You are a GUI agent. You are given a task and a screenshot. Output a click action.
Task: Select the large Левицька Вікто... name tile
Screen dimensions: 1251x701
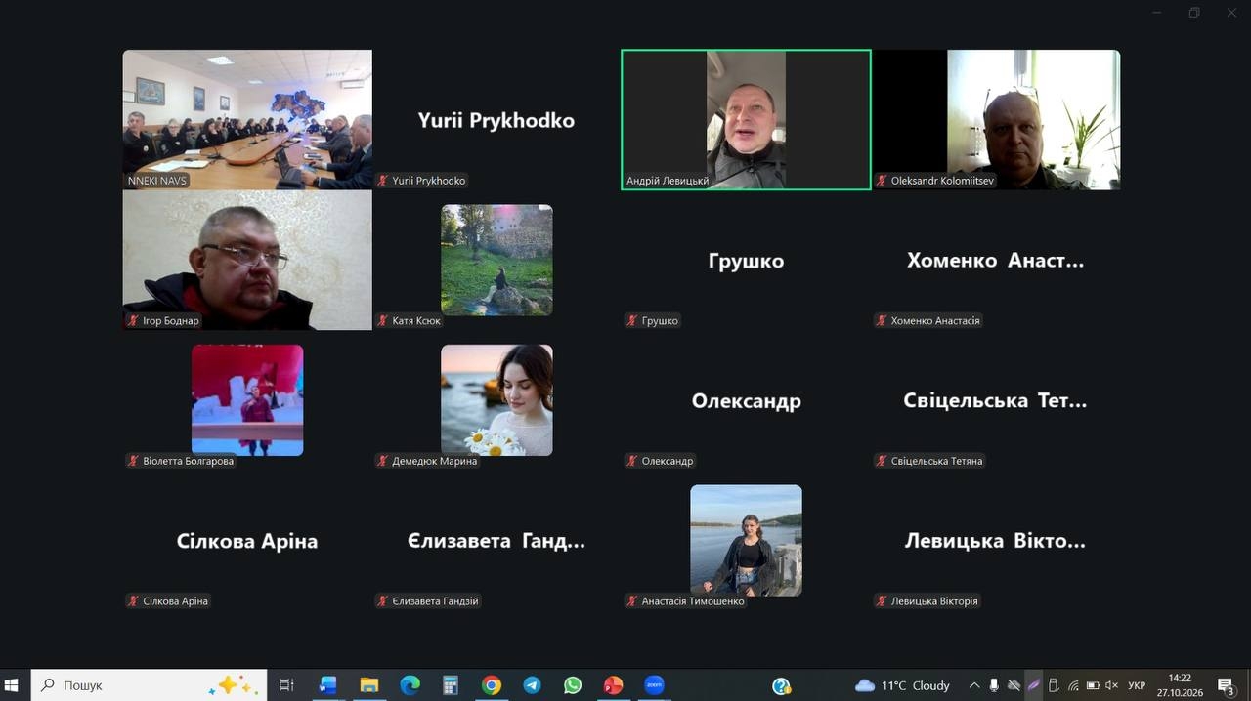[996, 541]
